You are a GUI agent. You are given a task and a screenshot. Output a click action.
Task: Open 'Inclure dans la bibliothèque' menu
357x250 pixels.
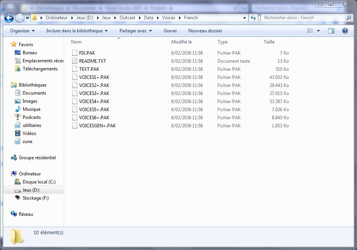(x=77, y=31)
